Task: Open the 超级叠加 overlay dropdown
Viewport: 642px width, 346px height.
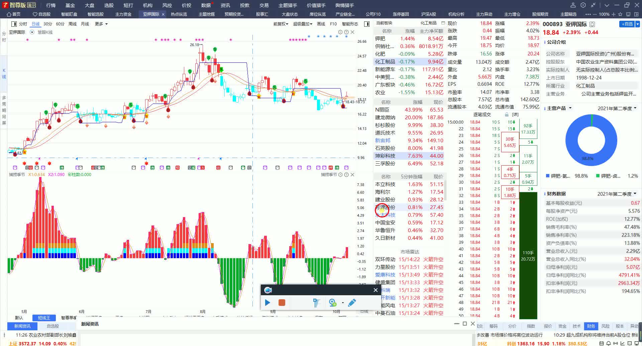Action: click(x=303, y=24)
